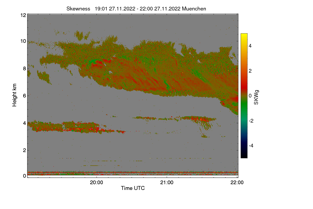Click the 'Time UTC' axis label
Image resolution: width=313 pixels, height=209 pixels.
pos(133,188)
